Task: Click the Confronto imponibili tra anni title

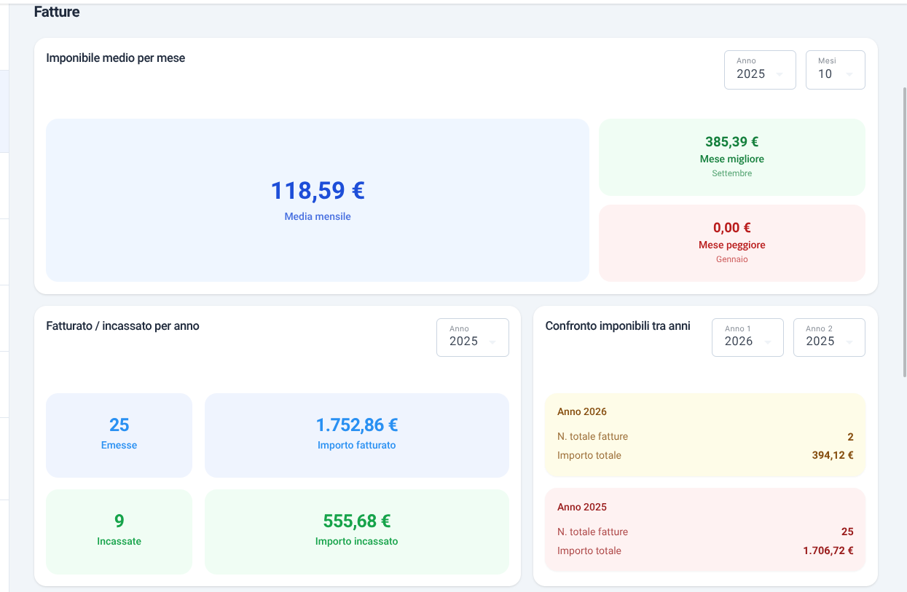Action: coord(618,326)
